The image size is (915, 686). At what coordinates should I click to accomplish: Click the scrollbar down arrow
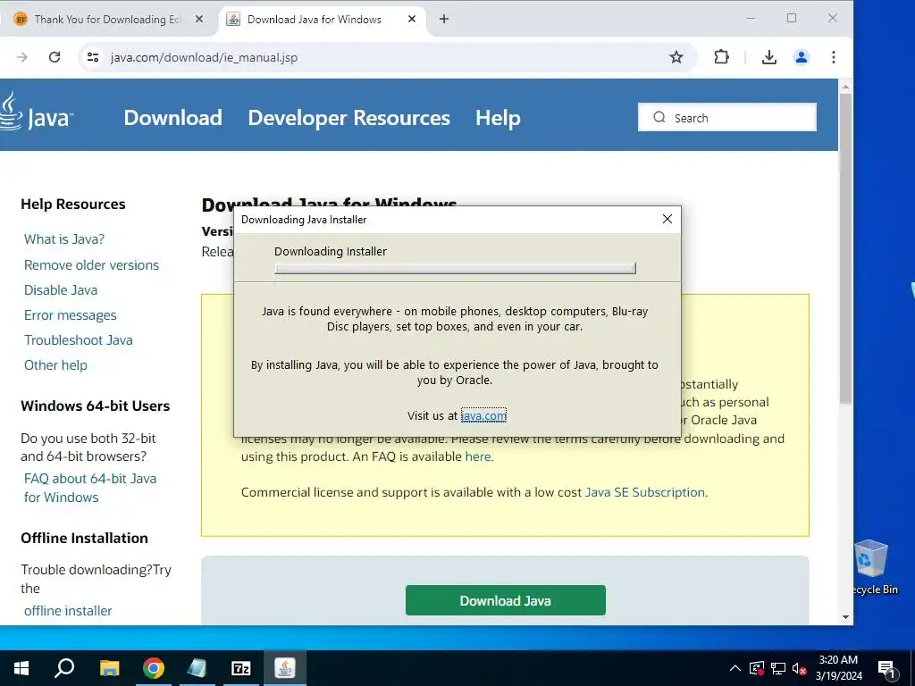[x=845, y=617]
